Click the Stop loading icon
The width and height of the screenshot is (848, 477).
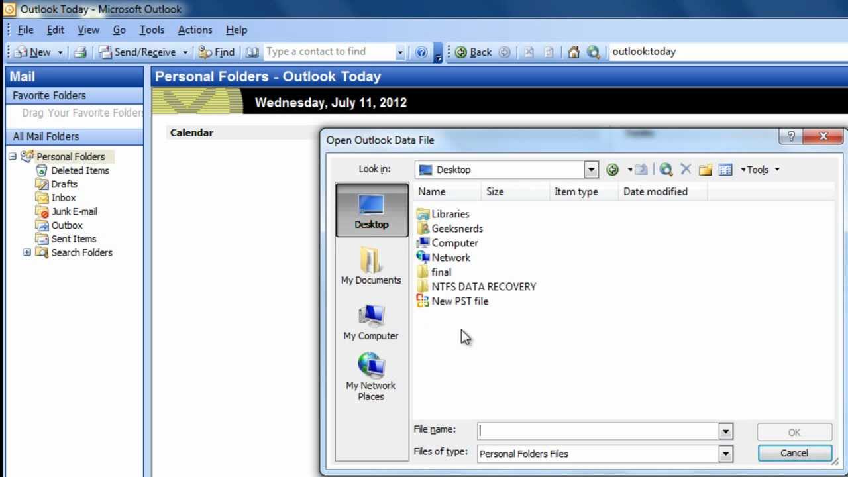point(529,52)
